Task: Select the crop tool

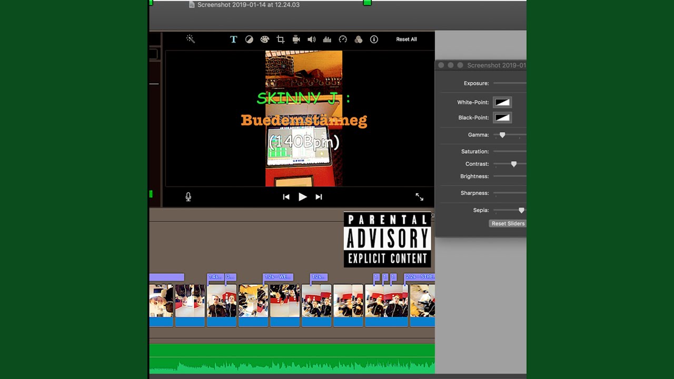Action: tap(281, 39)
